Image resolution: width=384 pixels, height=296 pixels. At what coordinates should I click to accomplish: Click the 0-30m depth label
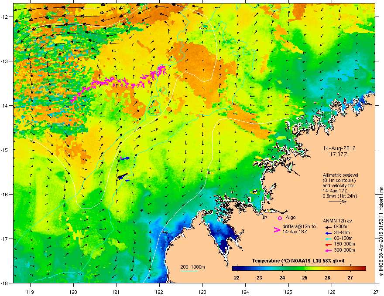pos(340,227)
